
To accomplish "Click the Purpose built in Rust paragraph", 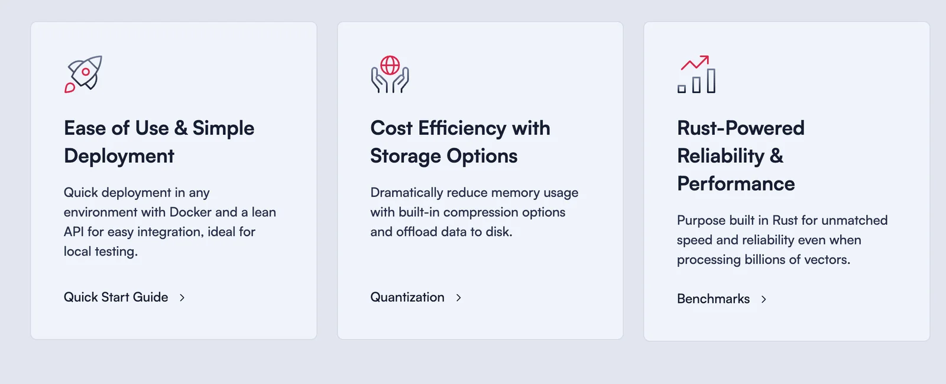I will (782, 240).
